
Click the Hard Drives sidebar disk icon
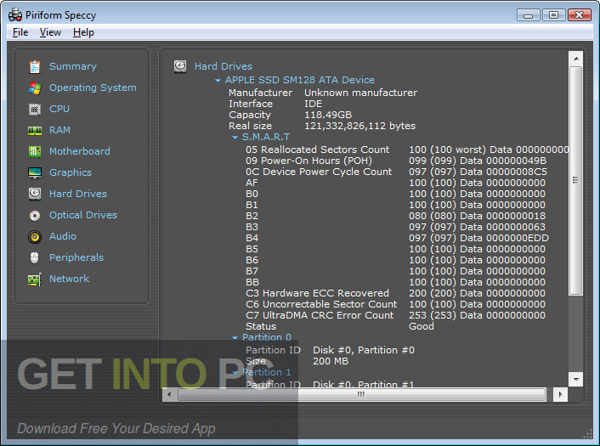35,194
